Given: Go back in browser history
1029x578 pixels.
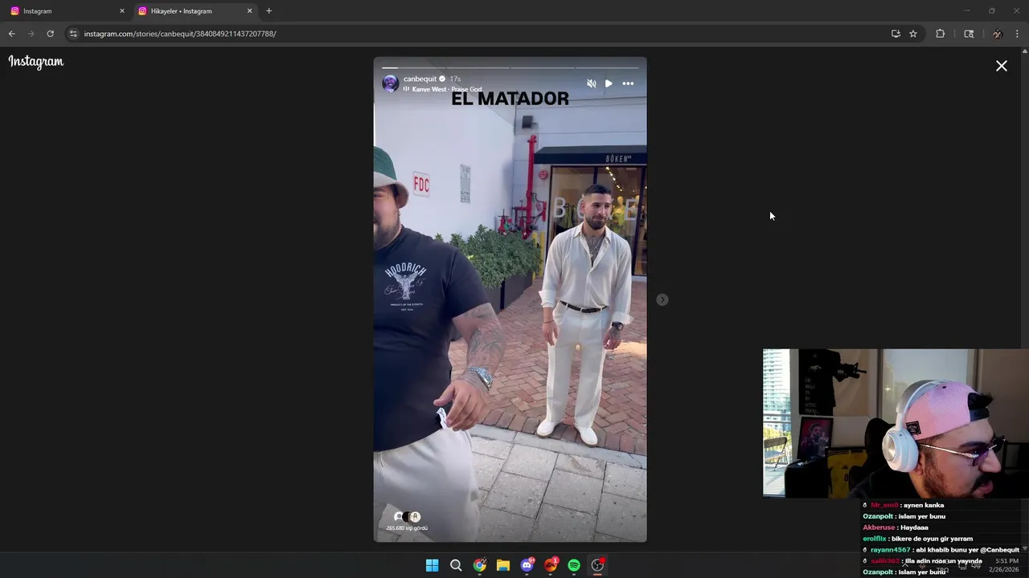Looking at the screenshot, I should click(11, 34).
